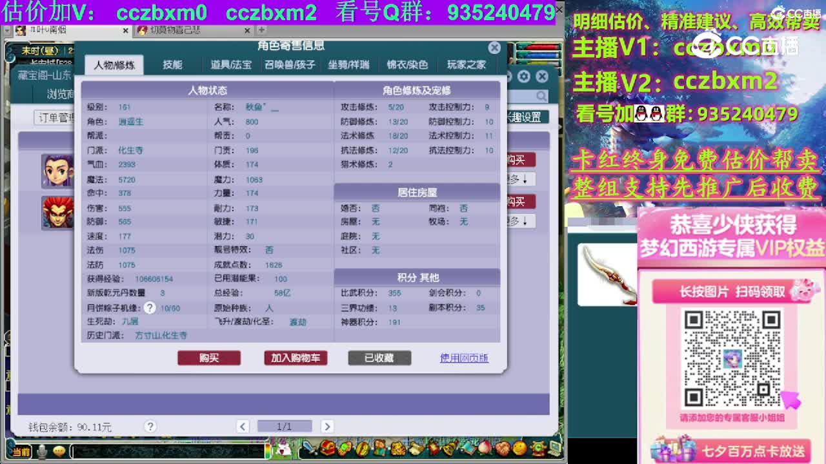This screenshot has height=464, width=826.
Task: Open the 技能 tab
Action: click(x=172, y=64)
